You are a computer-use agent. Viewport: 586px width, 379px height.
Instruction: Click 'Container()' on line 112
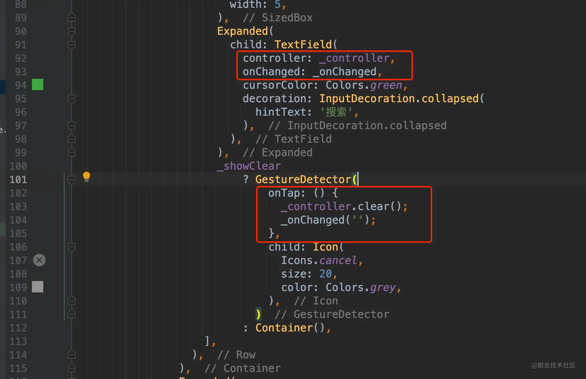tap(290, 328)
